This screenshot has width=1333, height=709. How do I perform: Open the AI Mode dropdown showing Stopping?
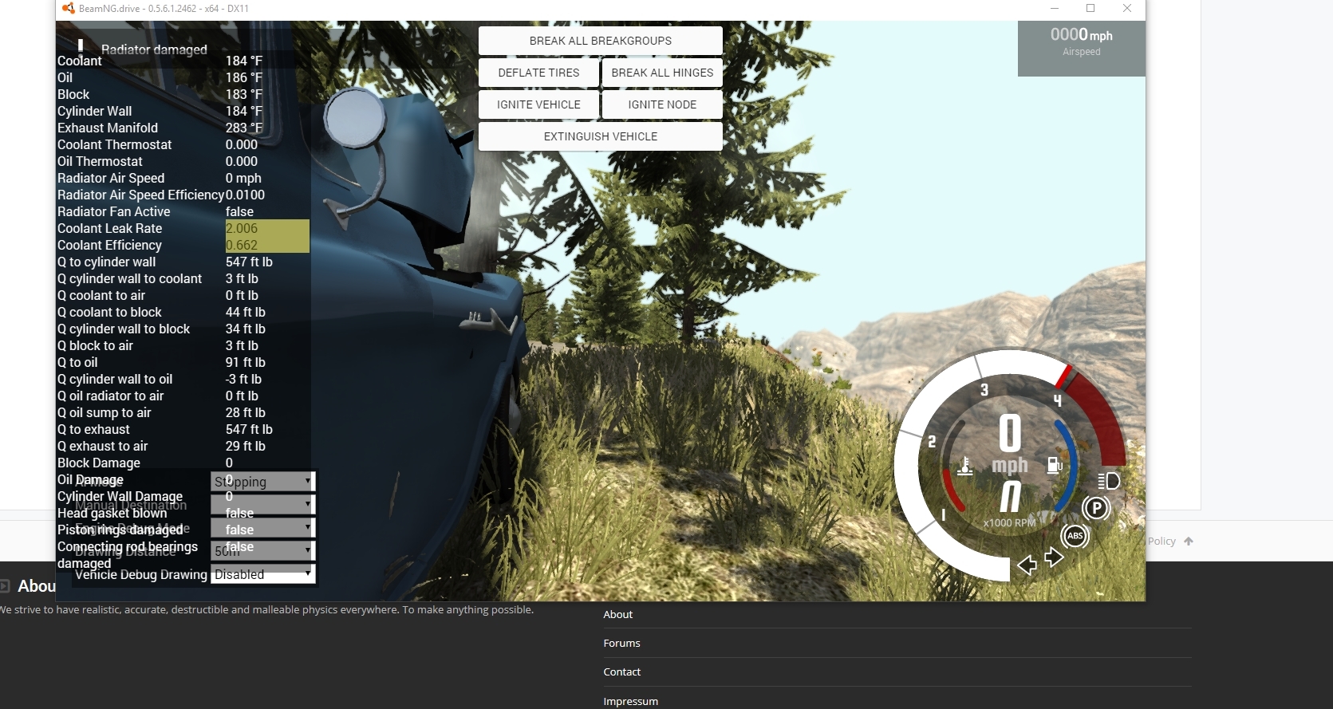click(x=263, y=482)
